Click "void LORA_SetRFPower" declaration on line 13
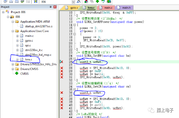The height and width of the screenshot is (118, 179). click(x=110, y=22)
